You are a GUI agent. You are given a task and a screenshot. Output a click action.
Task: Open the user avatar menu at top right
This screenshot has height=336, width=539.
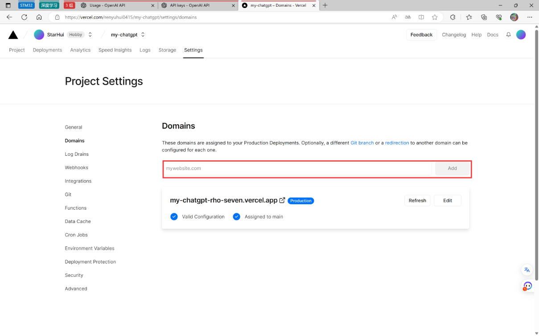click(x=521, y=35)
